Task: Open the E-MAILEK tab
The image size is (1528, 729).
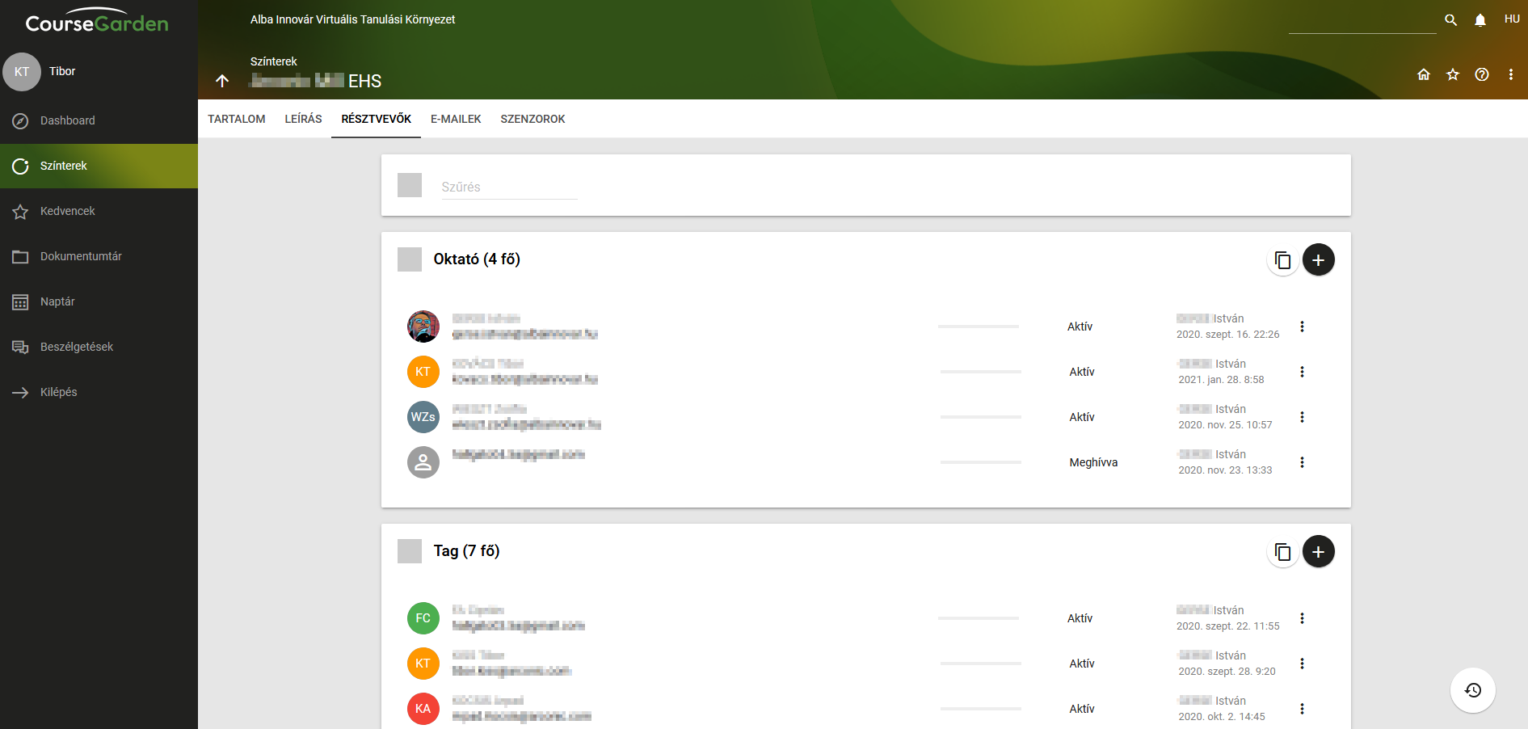Action: [456, 119]
